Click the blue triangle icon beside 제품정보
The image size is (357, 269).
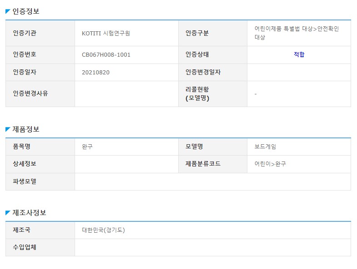(x=8, y=130)
